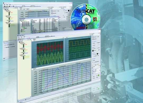Select ROUTES node in Target Browser
The width and height of the screenshot is (143, 103).
point(22,20)
